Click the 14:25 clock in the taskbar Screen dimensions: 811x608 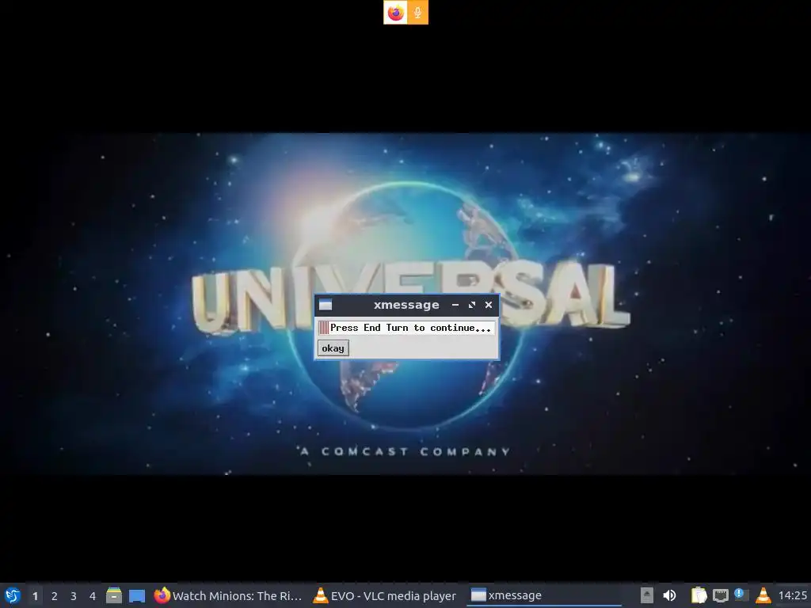[792, 595]
